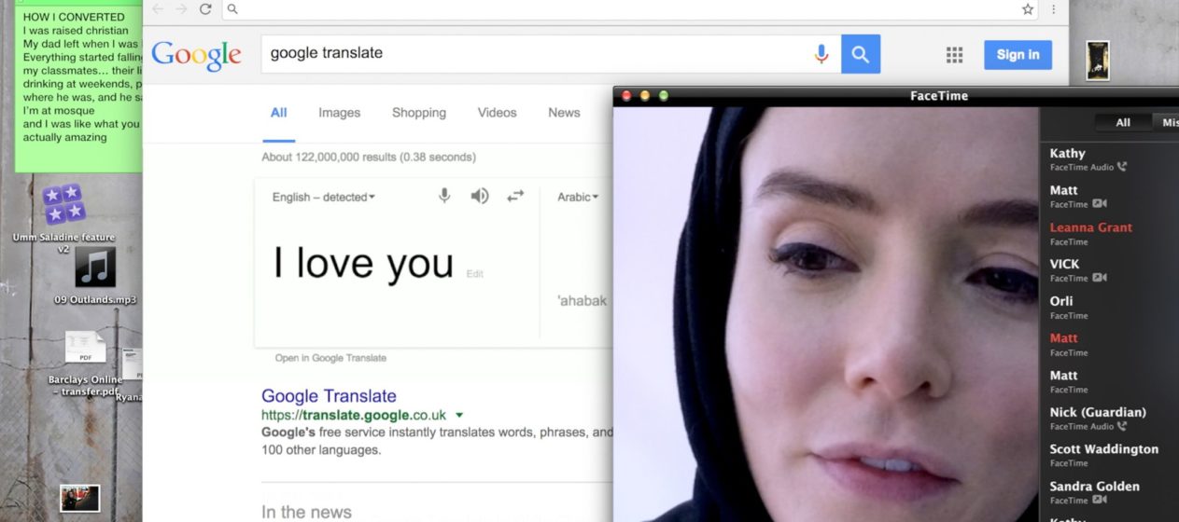This screenshot has height=522, width=1179.
Task: Expand the translate.google.co.uk result arrow
Action: (x=459, y=415)
